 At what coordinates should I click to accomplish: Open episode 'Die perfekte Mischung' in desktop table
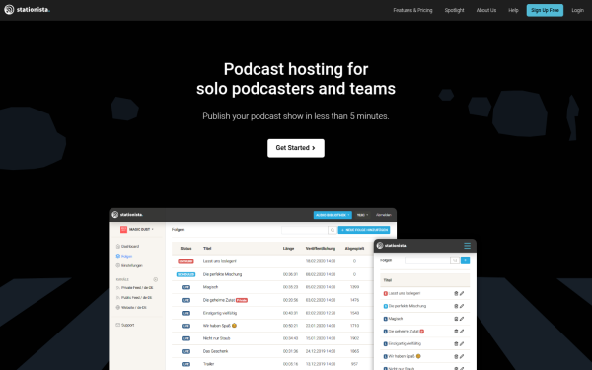click(x=222, y=274)
